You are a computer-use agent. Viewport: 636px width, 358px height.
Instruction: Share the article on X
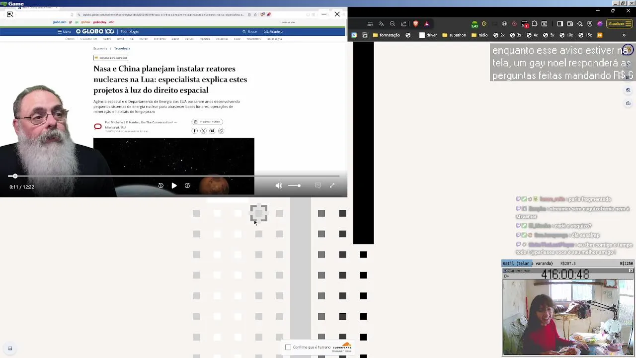pos(203,131)
